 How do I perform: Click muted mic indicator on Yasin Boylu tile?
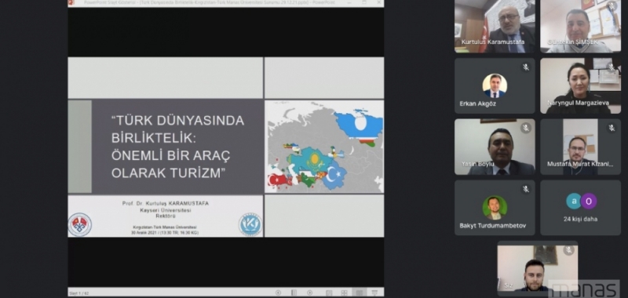tap(526, 128)
